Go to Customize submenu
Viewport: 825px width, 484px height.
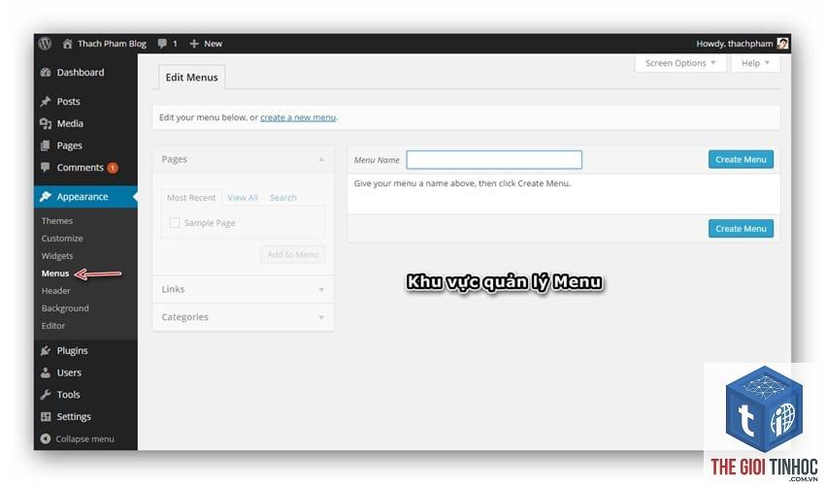[62, 239]
